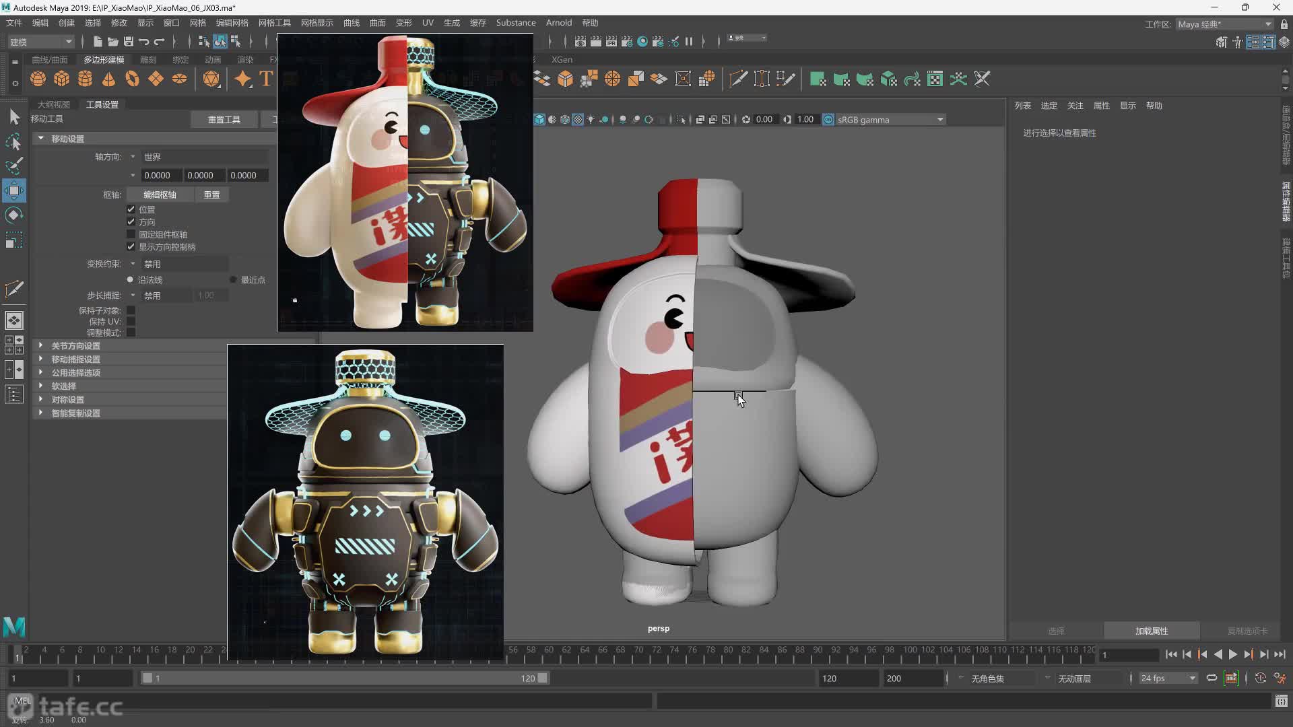Viewport: 1293px width, 727px height.
Task: Click the 关注 attribute editor menu
Action: pyautogui.click(x=1075, y=106)
